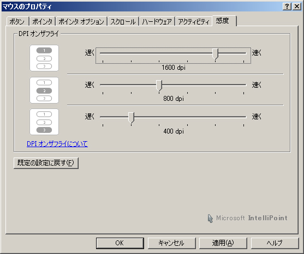Click the キャンセル button
The width and height of the screenshot is (304, 254).
(171, 243)
